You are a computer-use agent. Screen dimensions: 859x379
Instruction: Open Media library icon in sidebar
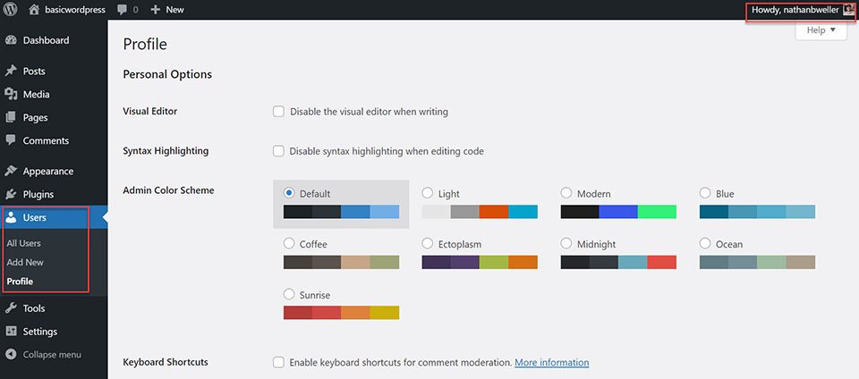pyautogui.click(x=11, y=94)
